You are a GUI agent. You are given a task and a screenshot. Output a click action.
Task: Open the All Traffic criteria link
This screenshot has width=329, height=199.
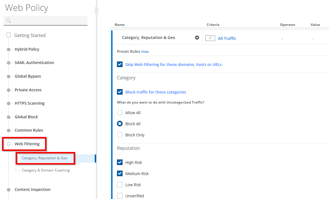point(227,38)
